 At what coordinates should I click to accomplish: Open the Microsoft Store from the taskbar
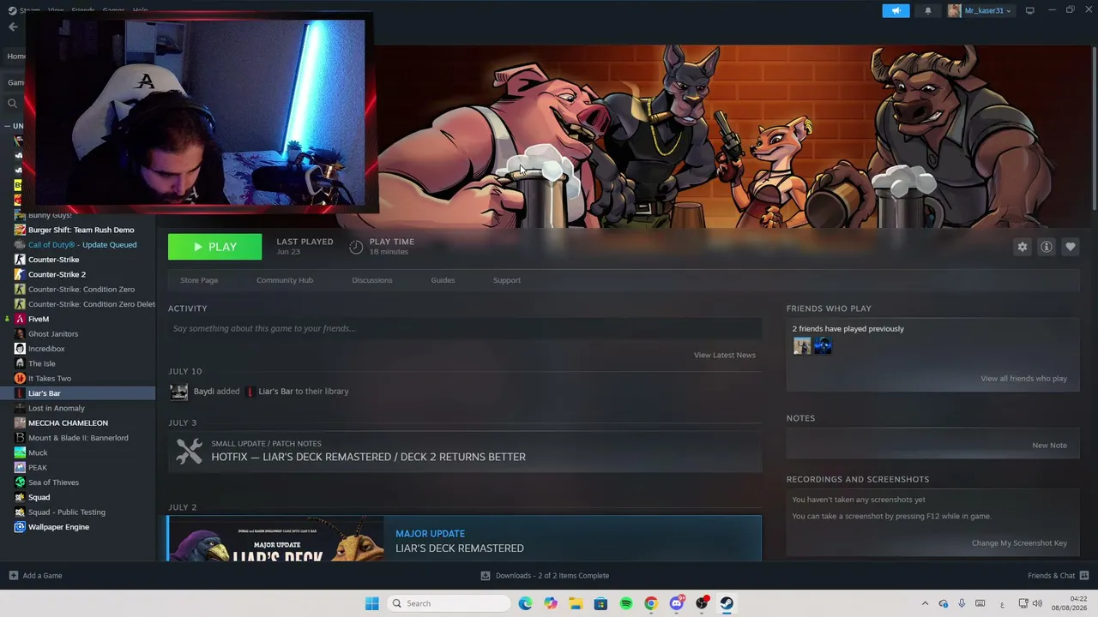point(600,603)
